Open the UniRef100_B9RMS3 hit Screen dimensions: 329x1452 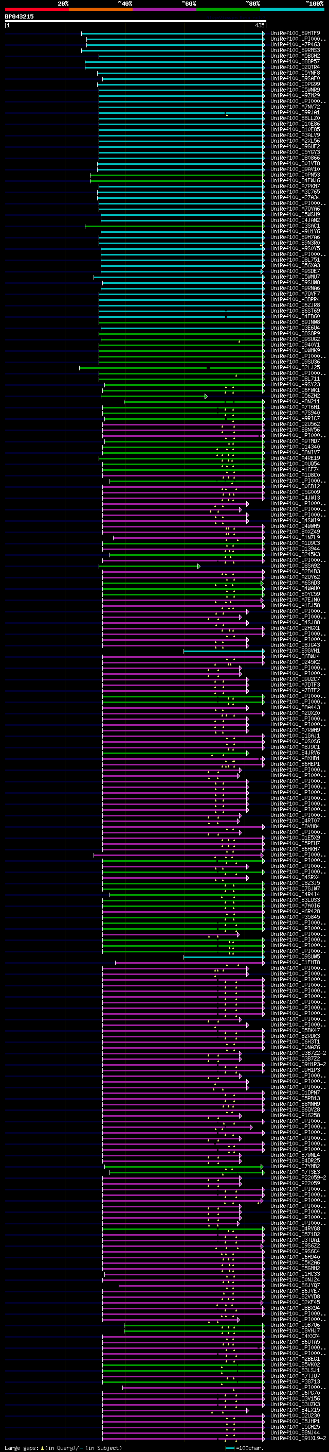(x=295, y=50)
